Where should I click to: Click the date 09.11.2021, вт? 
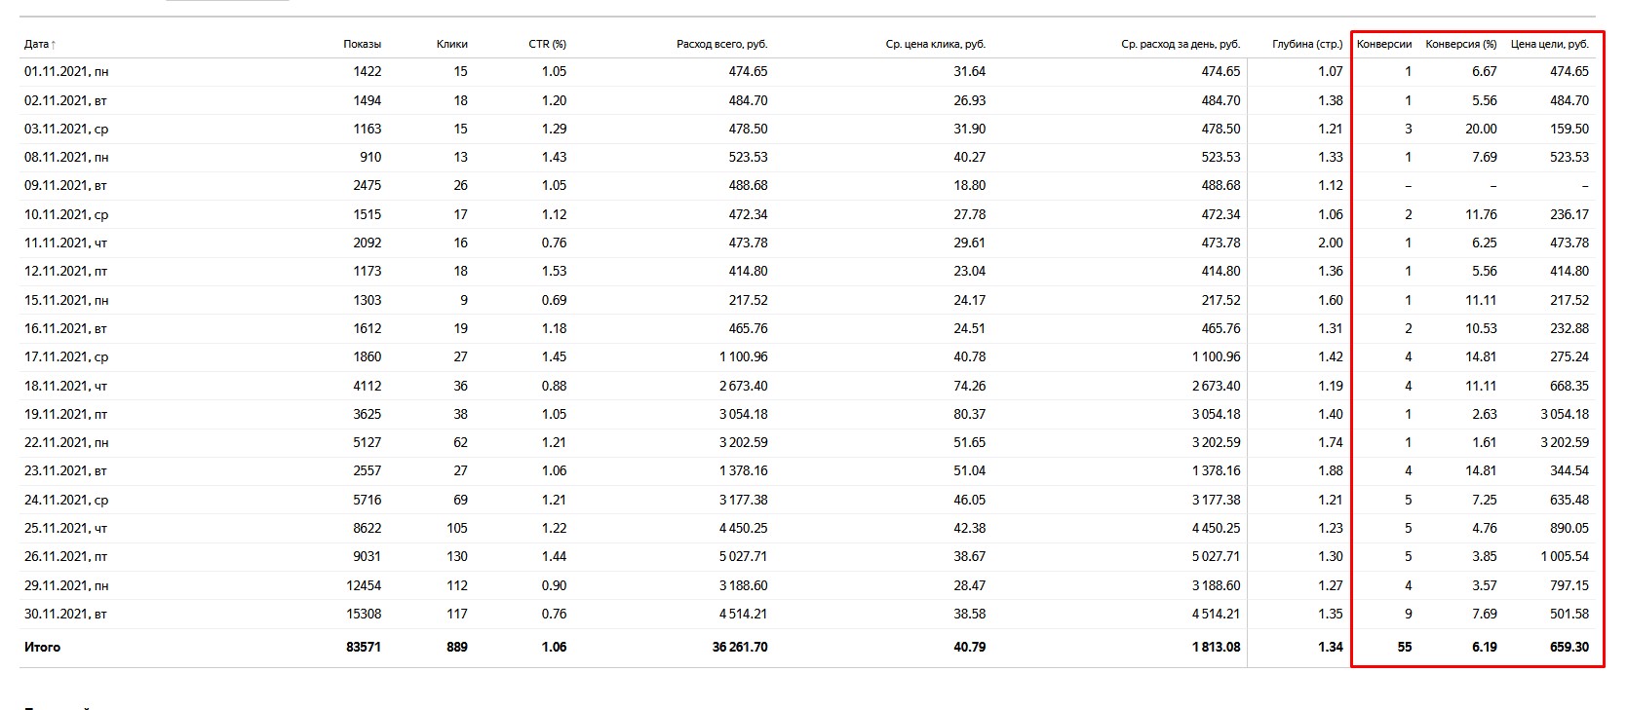[65, 185]
